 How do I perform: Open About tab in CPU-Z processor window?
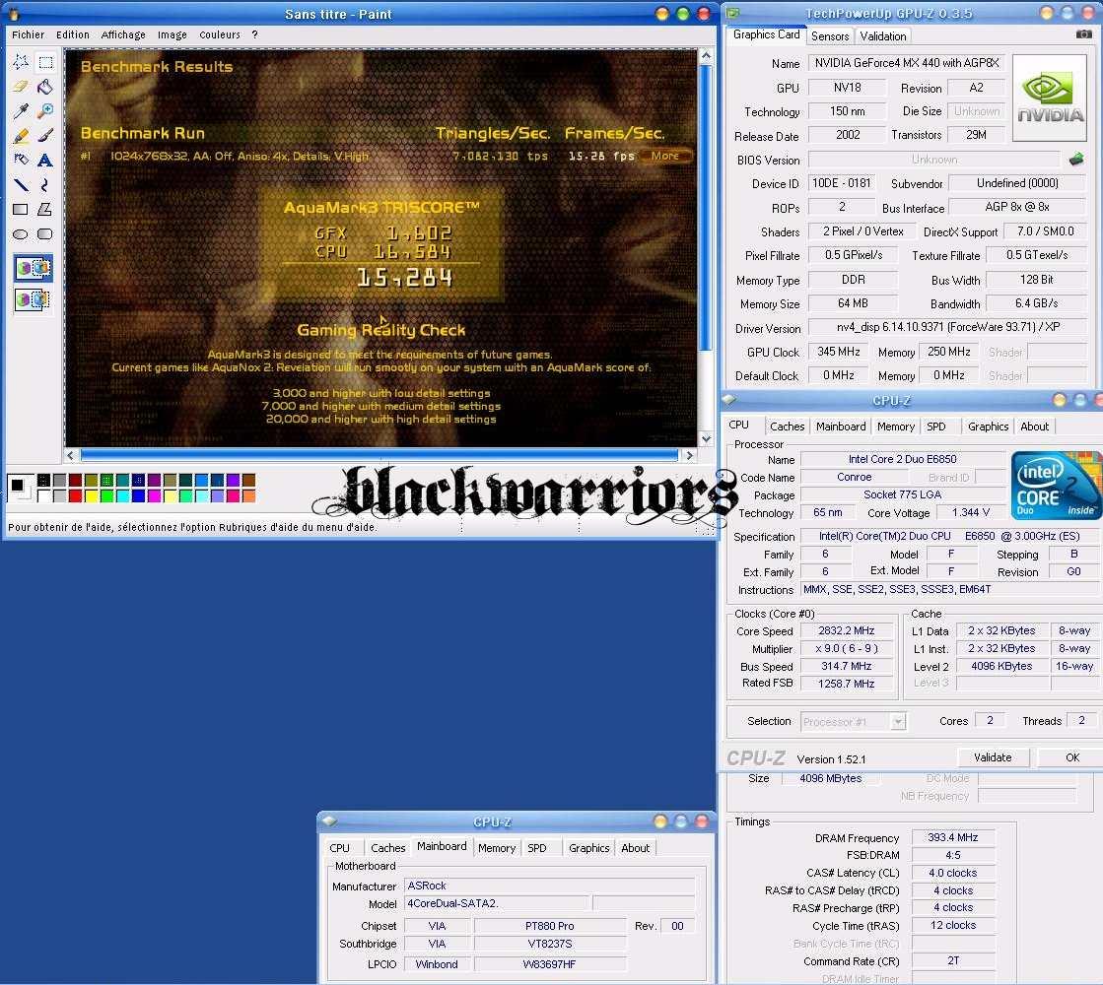(1034, 427)
